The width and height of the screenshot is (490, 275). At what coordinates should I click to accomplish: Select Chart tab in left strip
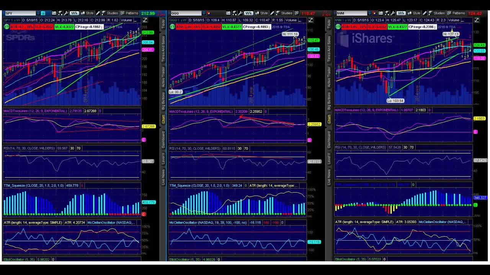[163, 119]
